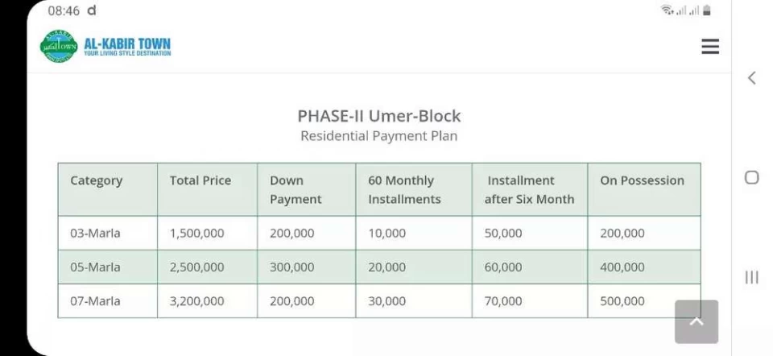The height and width of the screenshot is (356, 773).
Task: Open the recent apps button
Action: click(x=751, y=277)
